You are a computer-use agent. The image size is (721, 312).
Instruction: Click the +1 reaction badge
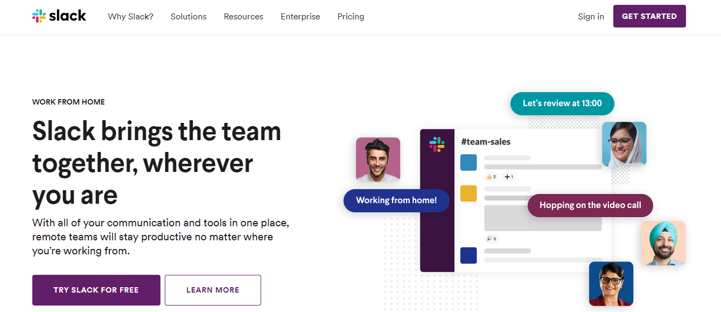509,176
